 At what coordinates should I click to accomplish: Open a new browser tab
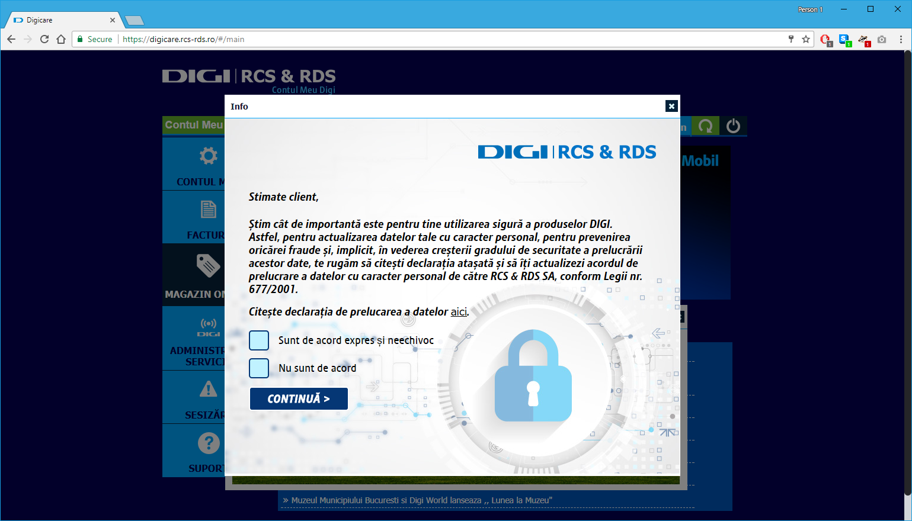point(135,21)
